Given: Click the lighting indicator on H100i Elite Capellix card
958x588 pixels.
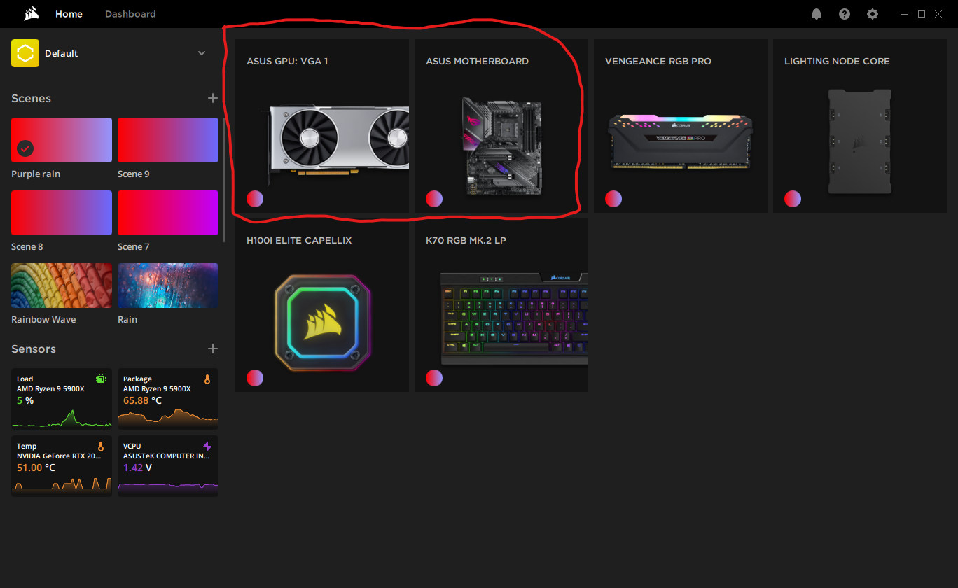Looking at the screenshot, I should point(255,378).
